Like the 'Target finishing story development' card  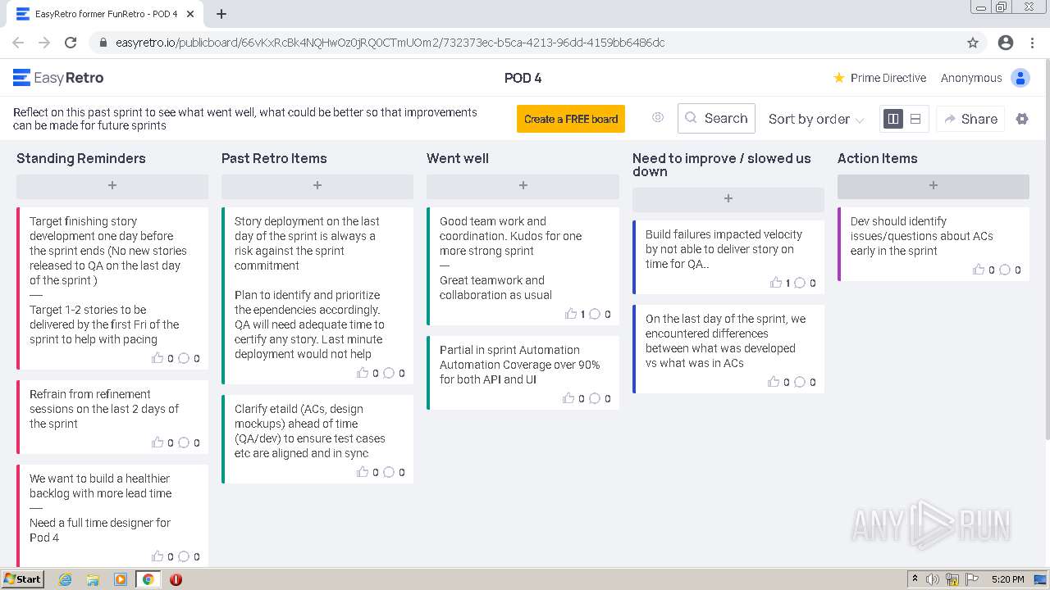pyautogui.click(x=157, y=358)
